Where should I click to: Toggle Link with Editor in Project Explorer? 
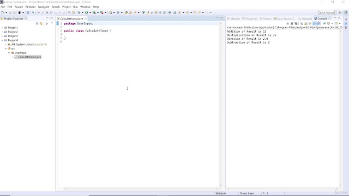[x=41, y=23]
